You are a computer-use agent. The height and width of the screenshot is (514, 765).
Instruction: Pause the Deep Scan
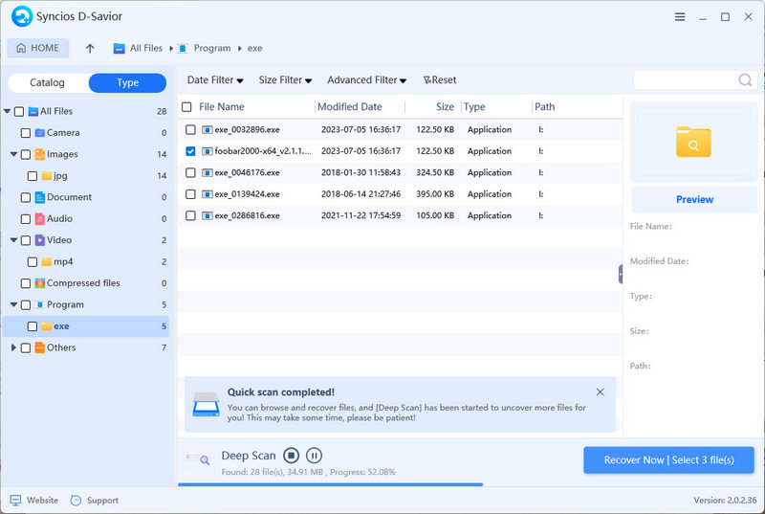[x=314, y=456]
